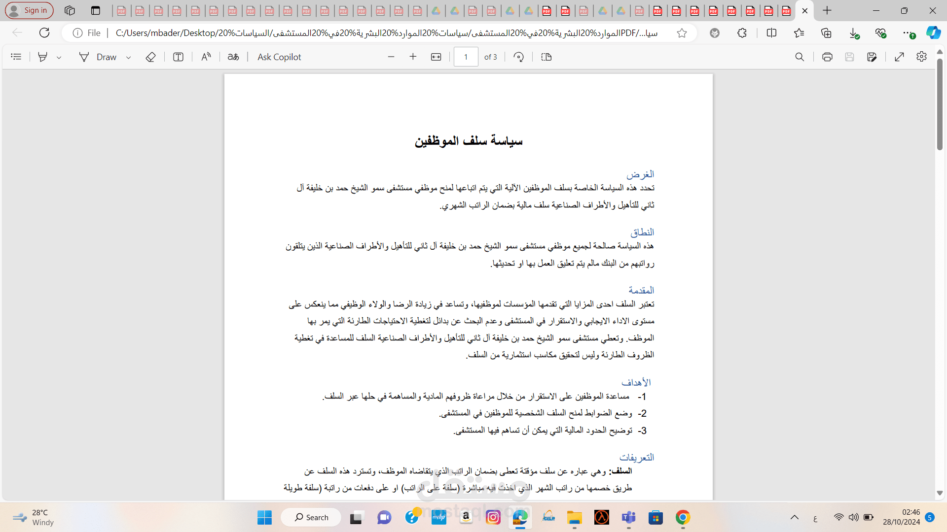
Task: Expand the Draw pen options arrow
Action: (129, 57)
